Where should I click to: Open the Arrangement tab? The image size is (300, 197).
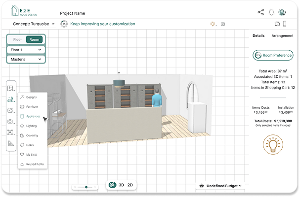282,35
